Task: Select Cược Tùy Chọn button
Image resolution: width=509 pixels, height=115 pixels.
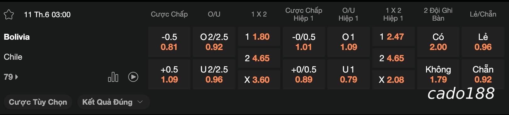Action: (38, 102)
